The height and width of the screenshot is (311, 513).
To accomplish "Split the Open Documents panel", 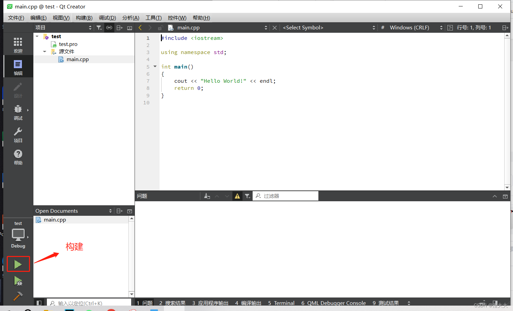I will [119, 211].
